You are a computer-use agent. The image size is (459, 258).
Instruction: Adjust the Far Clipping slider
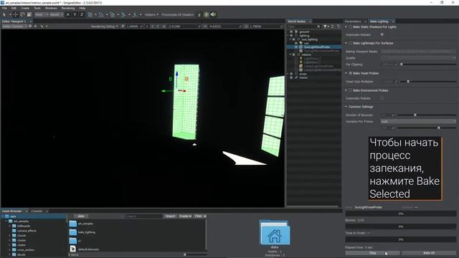(402, 64)
